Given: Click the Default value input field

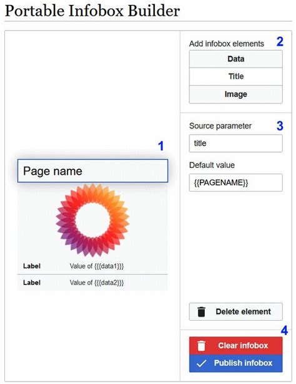Looking at the screenshot, I should tap(235, 183).
